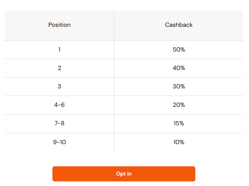Select position 2 in the table
This screenshot has width=249, height=186.
(60, 68)
